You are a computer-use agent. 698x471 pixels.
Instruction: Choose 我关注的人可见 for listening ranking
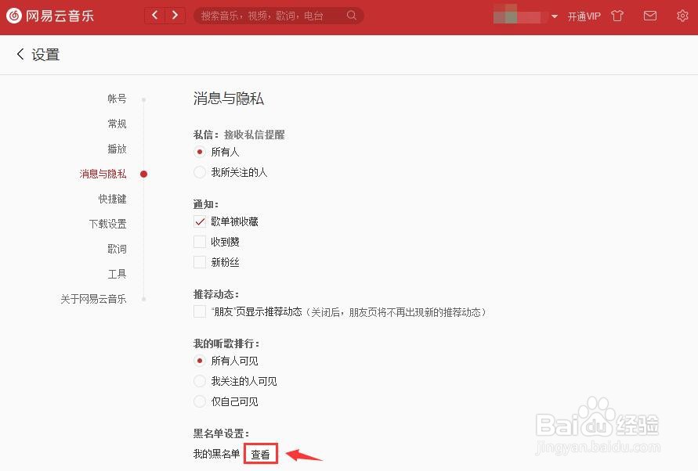(x=200, y=381)
